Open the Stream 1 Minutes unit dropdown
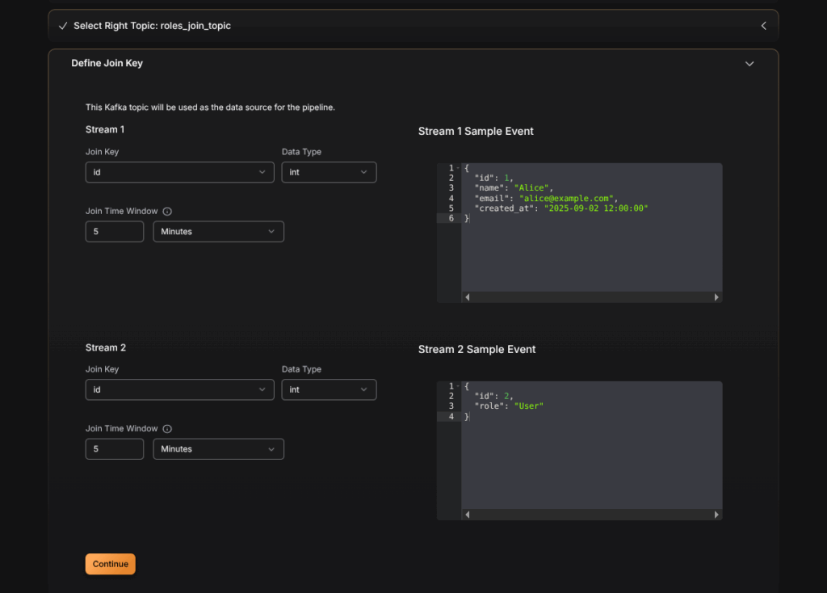 [x=218, y=232]
